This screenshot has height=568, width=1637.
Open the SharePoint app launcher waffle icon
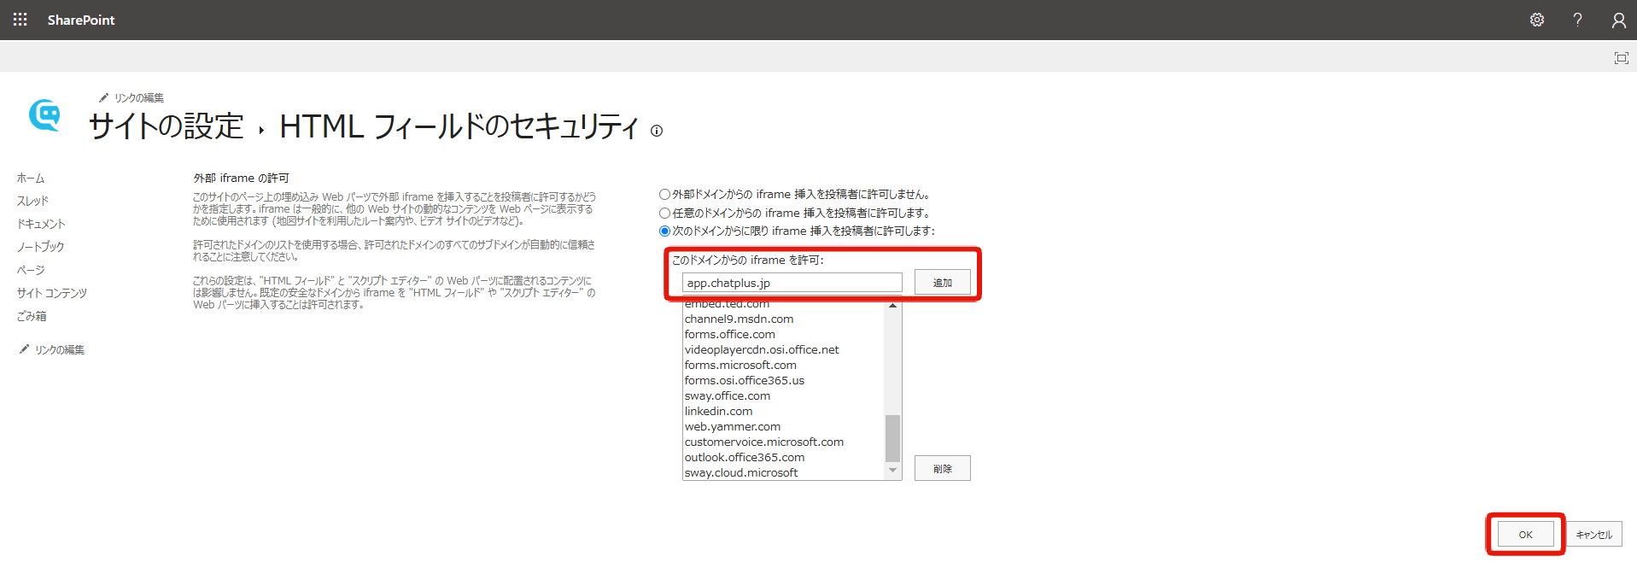point(20,20)
